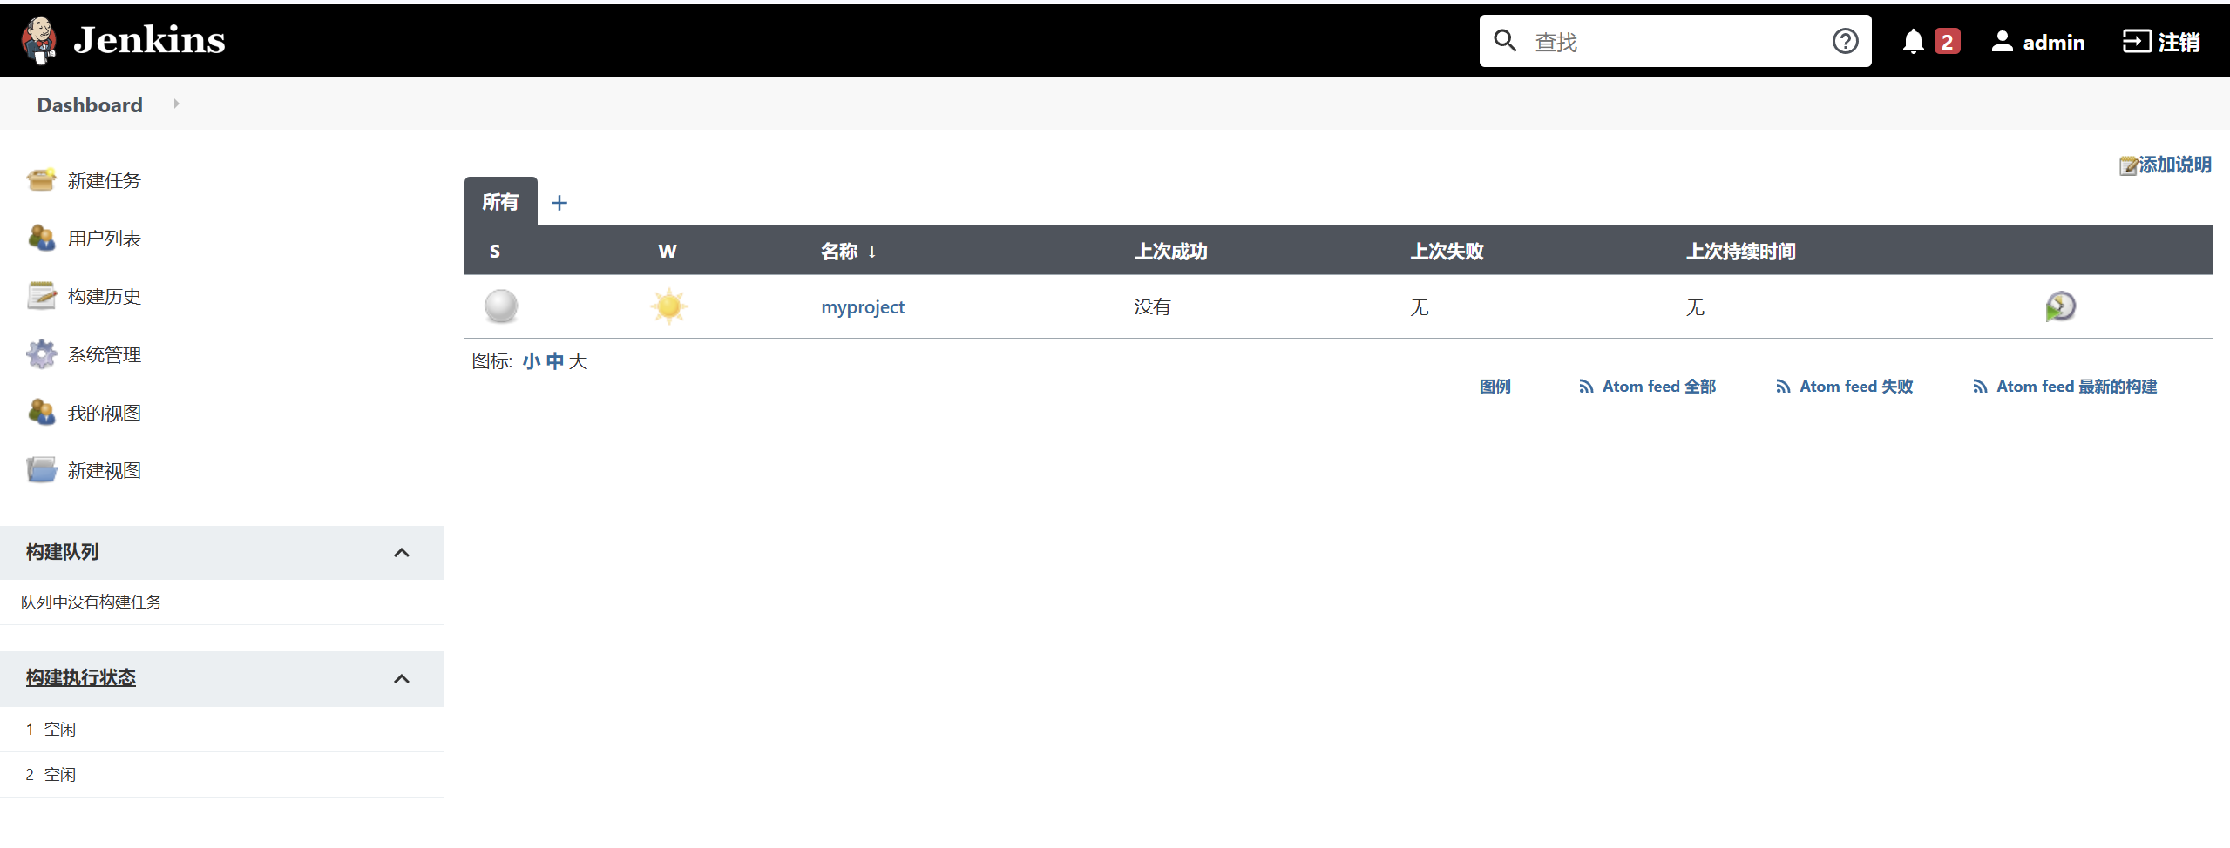Open Atom feed 失败 link

[1856, 387]
